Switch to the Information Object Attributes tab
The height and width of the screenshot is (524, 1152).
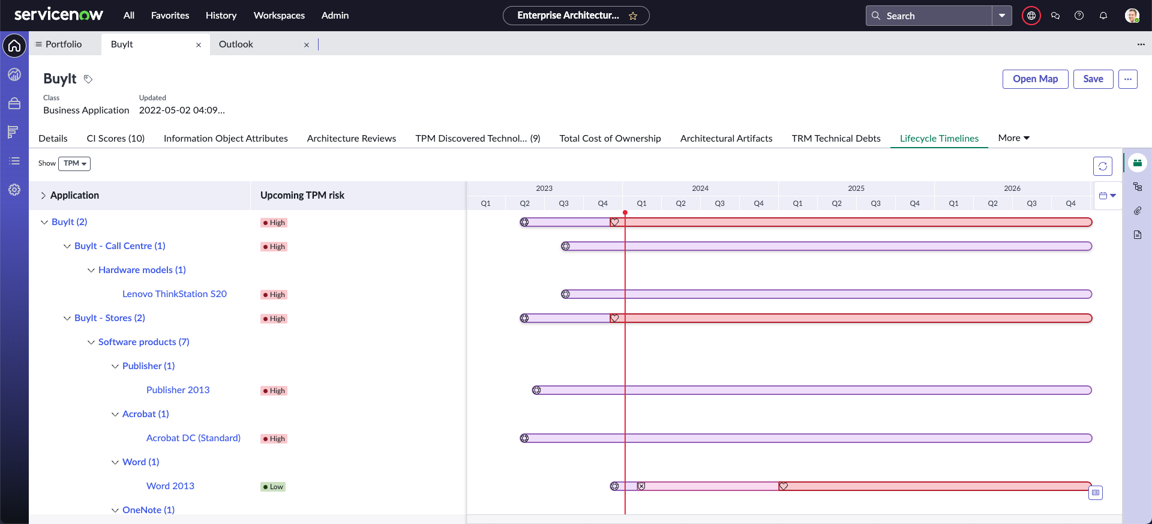click(x=226, y=138)
